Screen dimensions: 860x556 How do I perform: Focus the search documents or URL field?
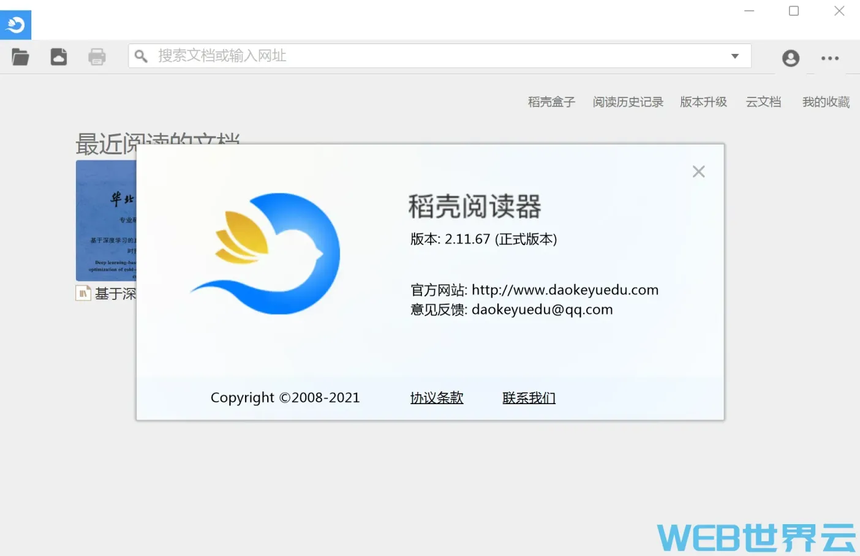pos(440,56)
